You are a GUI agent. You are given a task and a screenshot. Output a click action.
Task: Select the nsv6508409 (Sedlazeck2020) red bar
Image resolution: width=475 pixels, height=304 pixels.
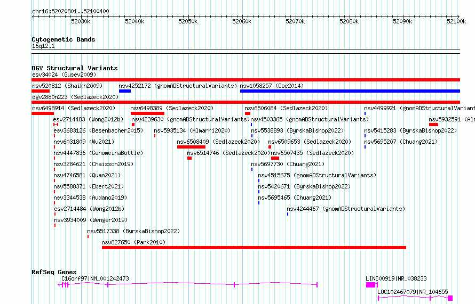click(x=191, y=147)
